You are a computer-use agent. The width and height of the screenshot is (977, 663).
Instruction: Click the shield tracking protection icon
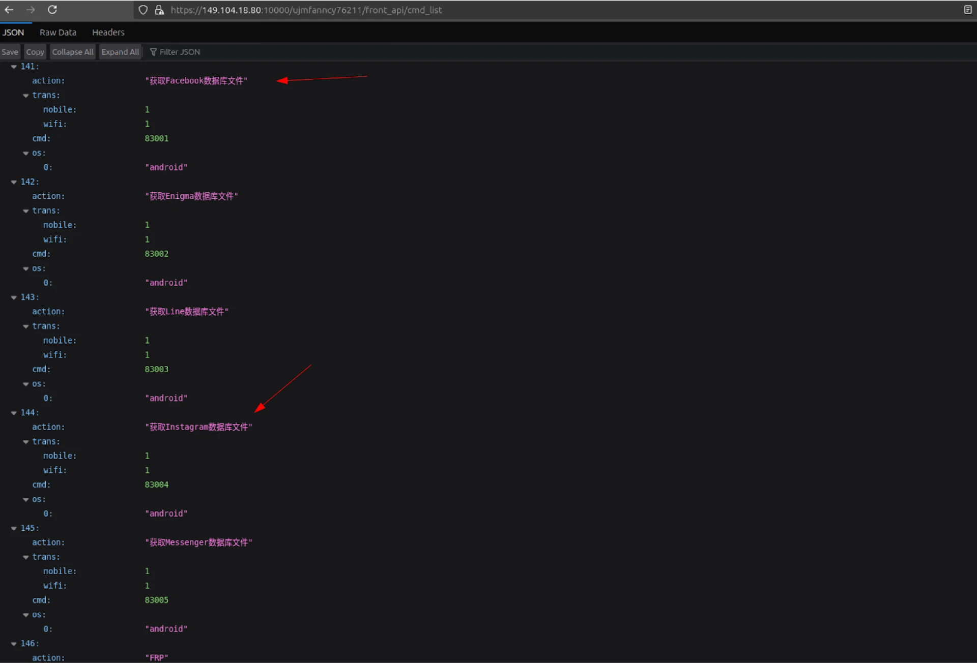pos(143,10)
